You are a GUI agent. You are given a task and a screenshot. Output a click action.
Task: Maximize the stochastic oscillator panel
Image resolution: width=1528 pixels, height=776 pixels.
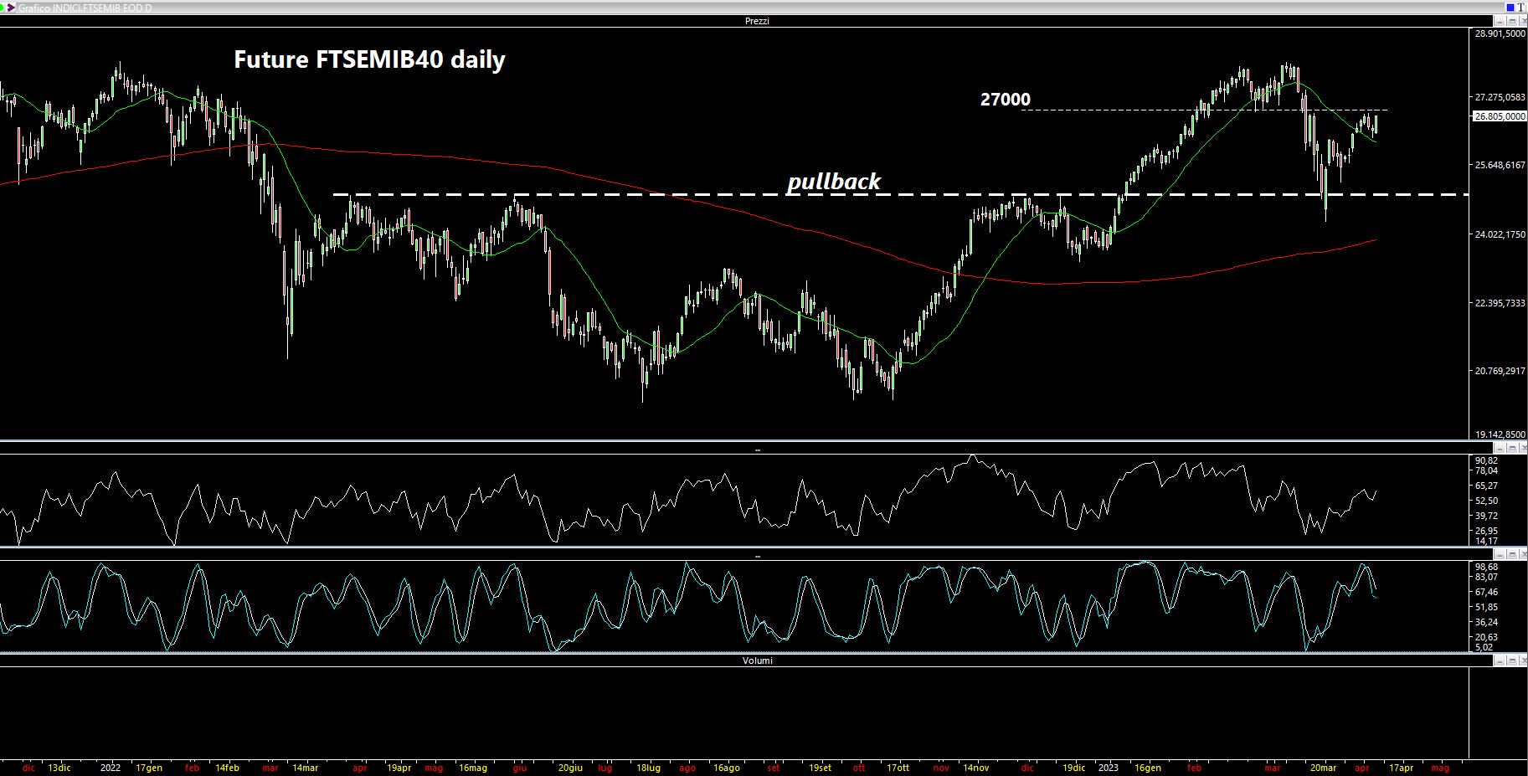(x=1512, y=555)
